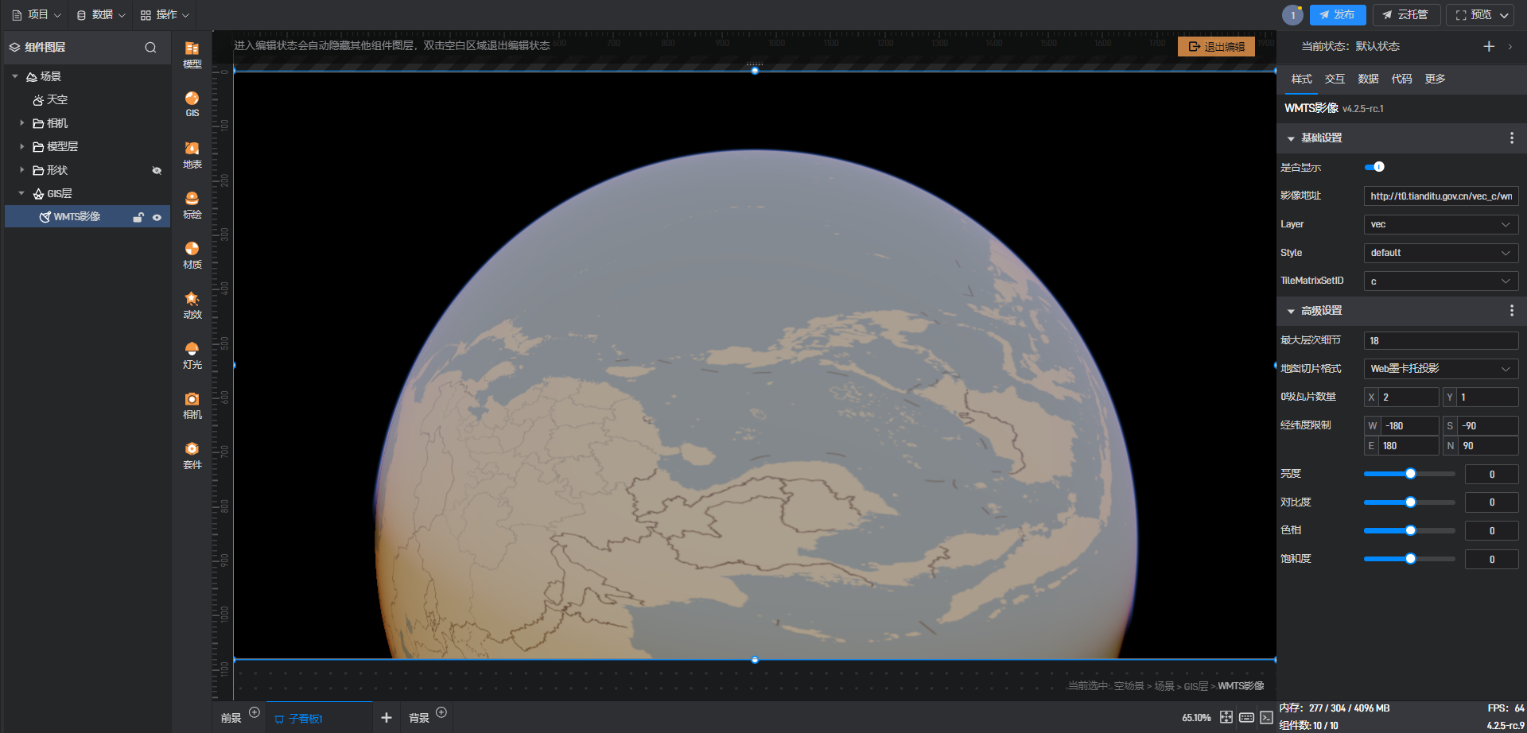Click the 发布 publish button

point(1338,15)
